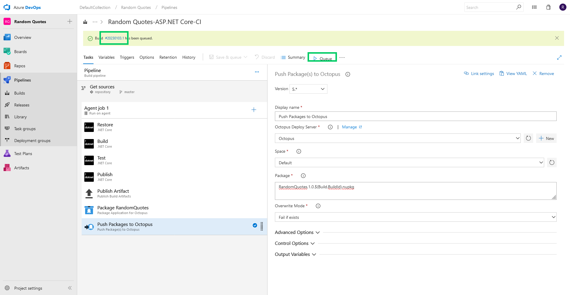570x295 pixels.
Task: Open Project settings gear
Action: (x=7, y=288)
